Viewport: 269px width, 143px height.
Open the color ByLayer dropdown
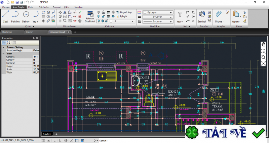coord(157,12)
